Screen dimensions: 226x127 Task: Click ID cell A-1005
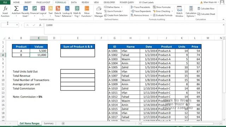point(114,67)
